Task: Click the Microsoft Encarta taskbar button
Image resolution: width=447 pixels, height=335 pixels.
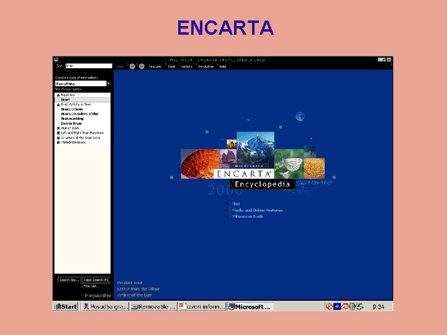Action: tap(250, 306)
